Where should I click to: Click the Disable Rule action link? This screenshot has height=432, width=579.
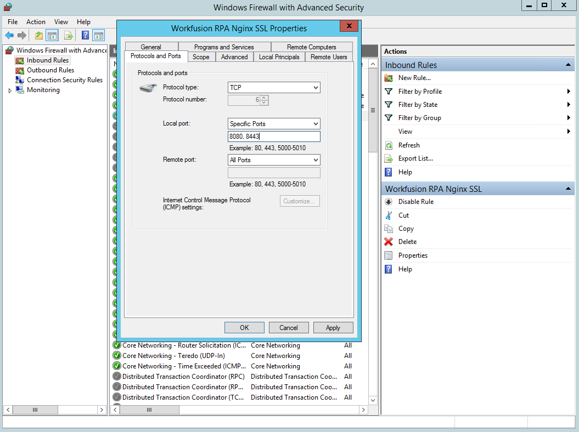tap(416, 202)
